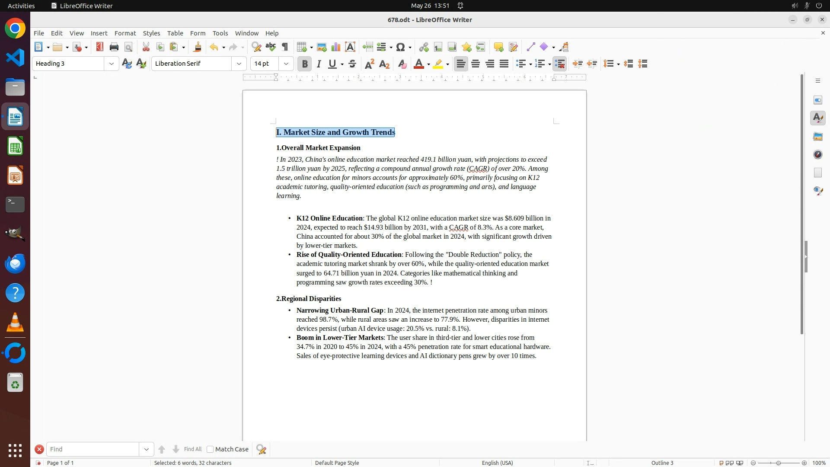Expand the Heading 3 paragraph style dropdown
The image size is (830, 467).
pyautogui.click(x=112, y=64)
